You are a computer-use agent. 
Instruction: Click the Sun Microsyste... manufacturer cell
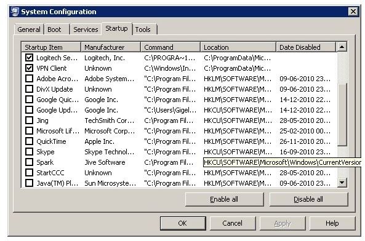110,183
